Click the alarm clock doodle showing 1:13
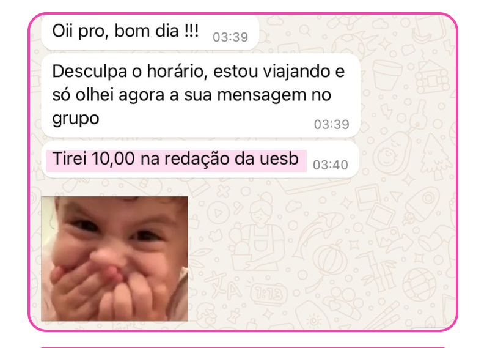487x348 pixels. click(x=269, y=294)
